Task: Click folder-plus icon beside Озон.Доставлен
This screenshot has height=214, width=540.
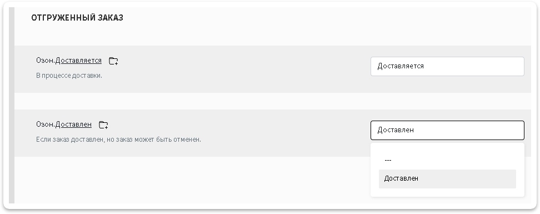Action: click(103, 125)
